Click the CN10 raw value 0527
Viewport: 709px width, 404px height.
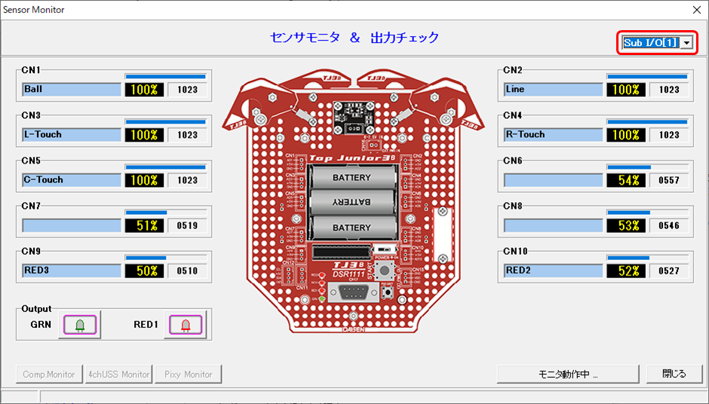coord(669,271)
